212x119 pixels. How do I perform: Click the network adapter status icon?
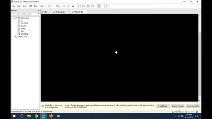pos(180,112)
